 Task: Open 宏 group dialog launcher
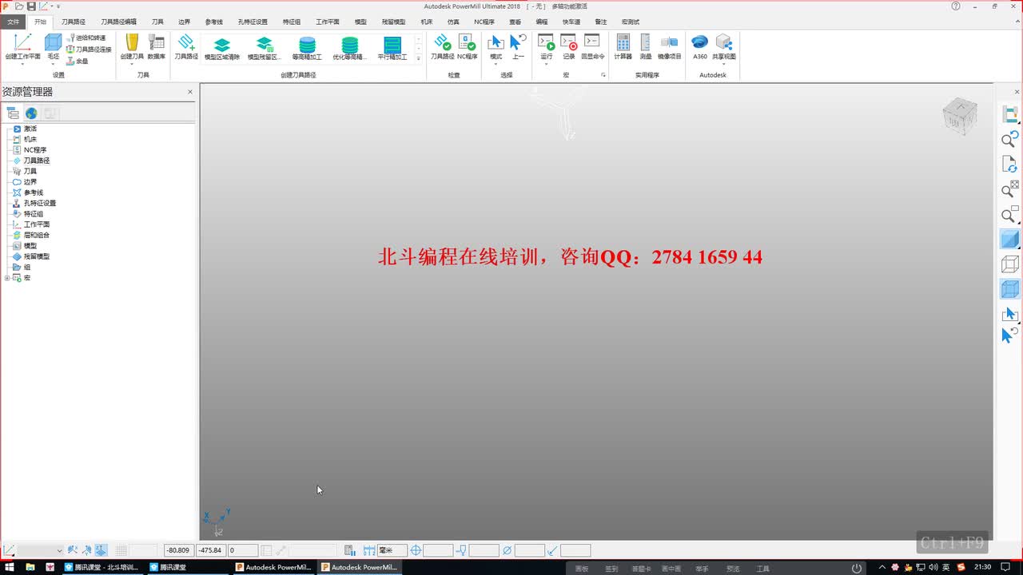(603, 75)
